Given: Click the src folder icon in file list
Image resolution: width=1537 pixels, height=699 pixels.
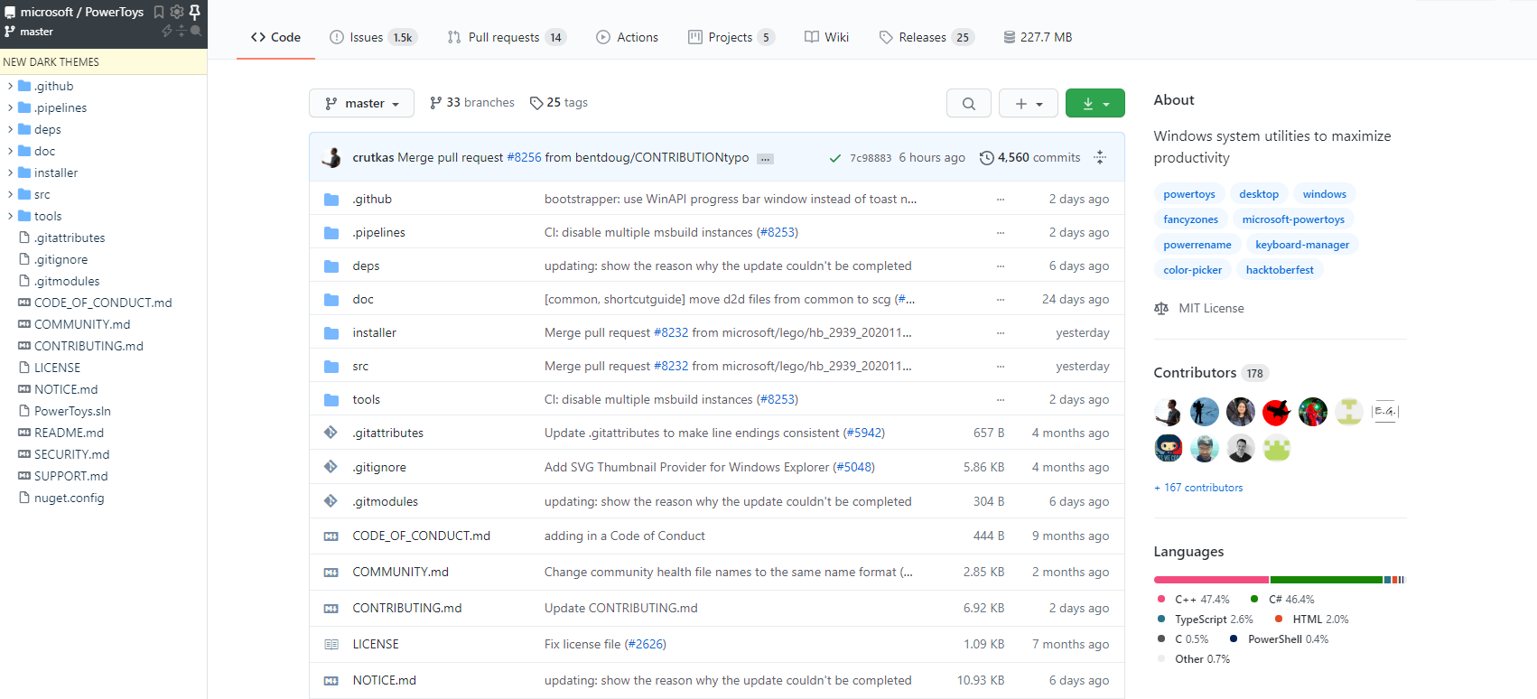Looking at the screenshot, I should (x=331, y=366).
